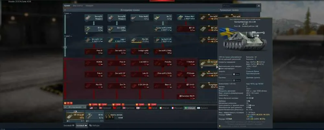This screenshot has height=130, width=324.
Task: Select the Ikv 72 vehicle card
Action: 163,17
